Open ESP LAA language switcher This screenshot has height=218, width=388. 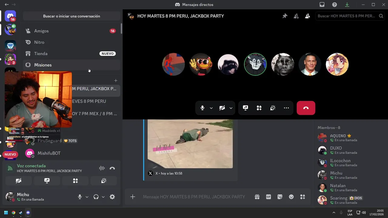tap(350, 213)
